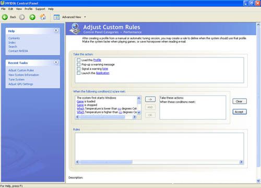Open Adjust Custom Rules recent task
The height and width of the screenshot is (188, 261).
coord(21,70)
